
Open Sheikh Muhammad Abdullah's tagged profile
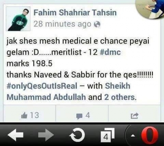pyautogui.click(x=69, y=92)
